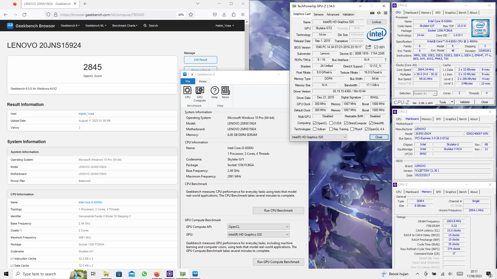Image resolution: width=497 pixels, height=279 pixels.
Task: Click the Lookup button in GPU-Z
Action: tap(376, 22)
